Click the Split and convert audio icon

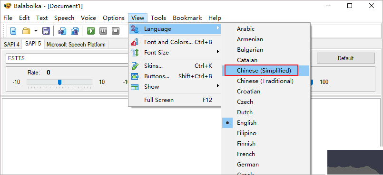click(x=75, y=31)
